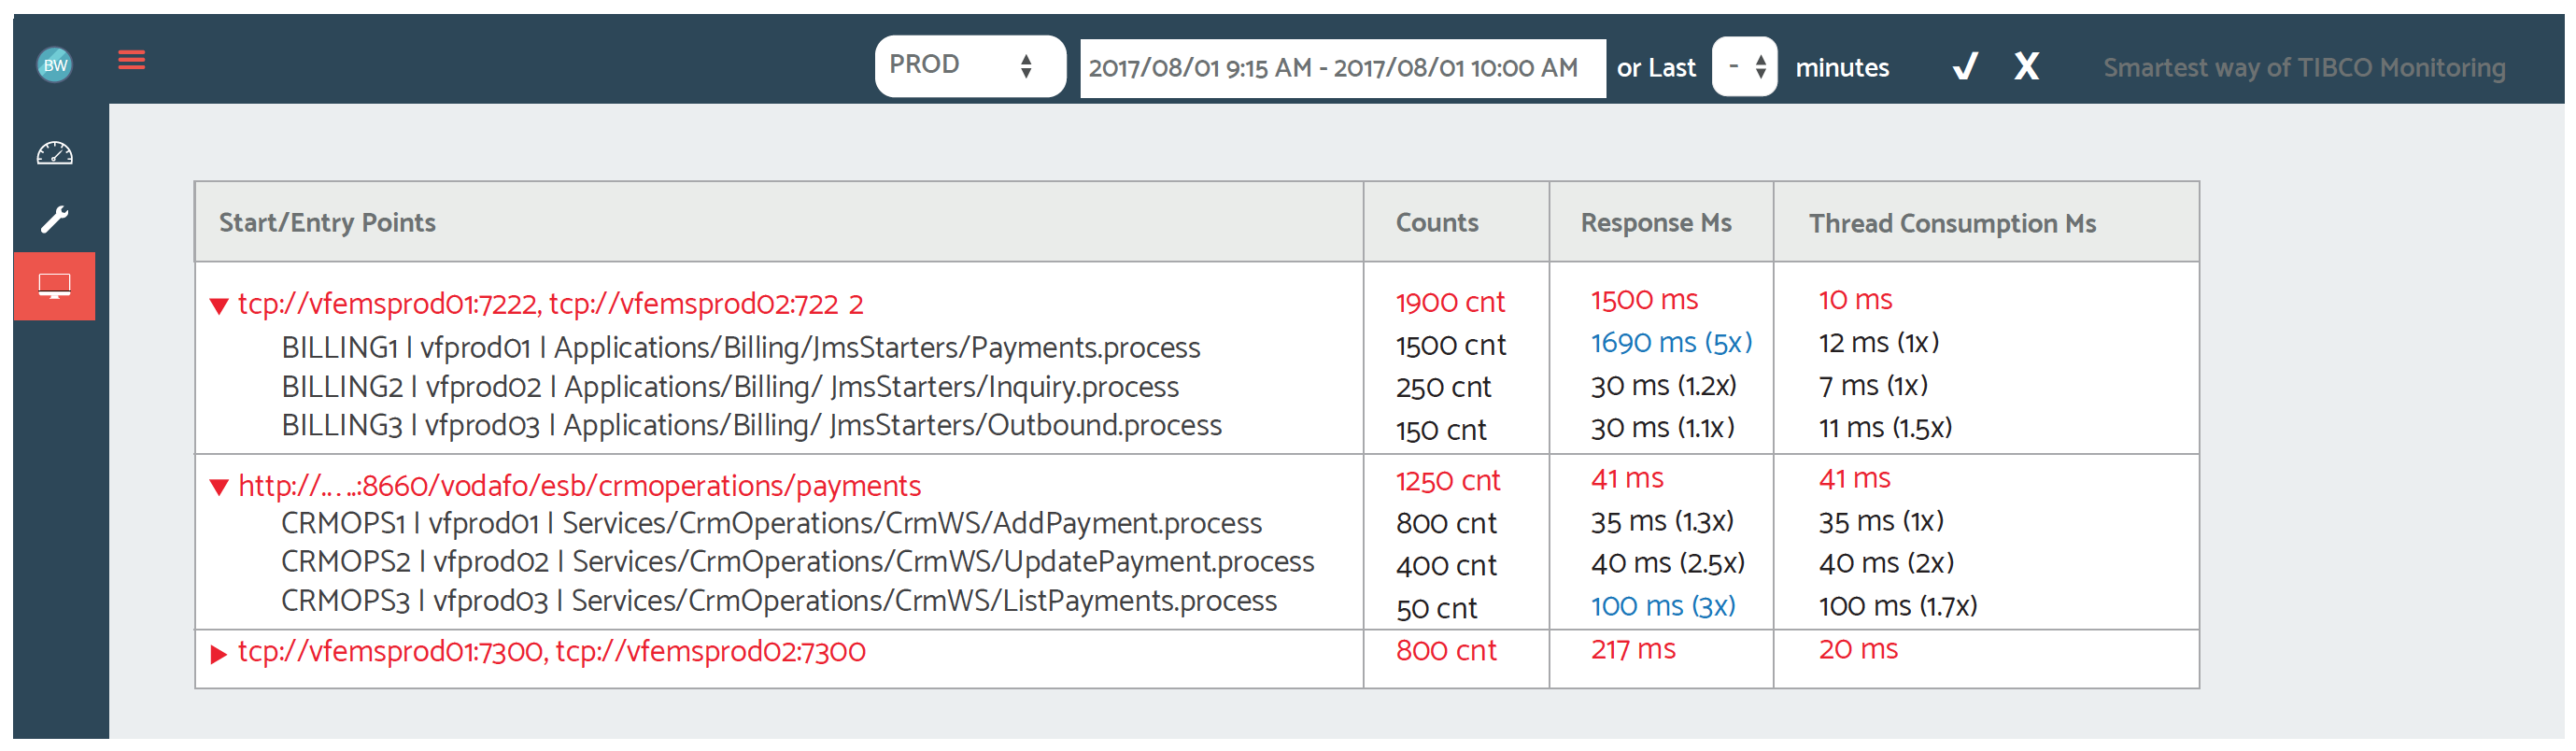This screenshot has height=751, width=2576.
Task: Select the CRMOPS3 ListPayments.process row
Action: tap(778, 601)
